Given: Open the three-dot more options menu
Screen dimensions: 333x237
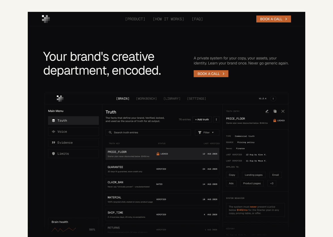Looking at the screenshot, I should [216, 119].
